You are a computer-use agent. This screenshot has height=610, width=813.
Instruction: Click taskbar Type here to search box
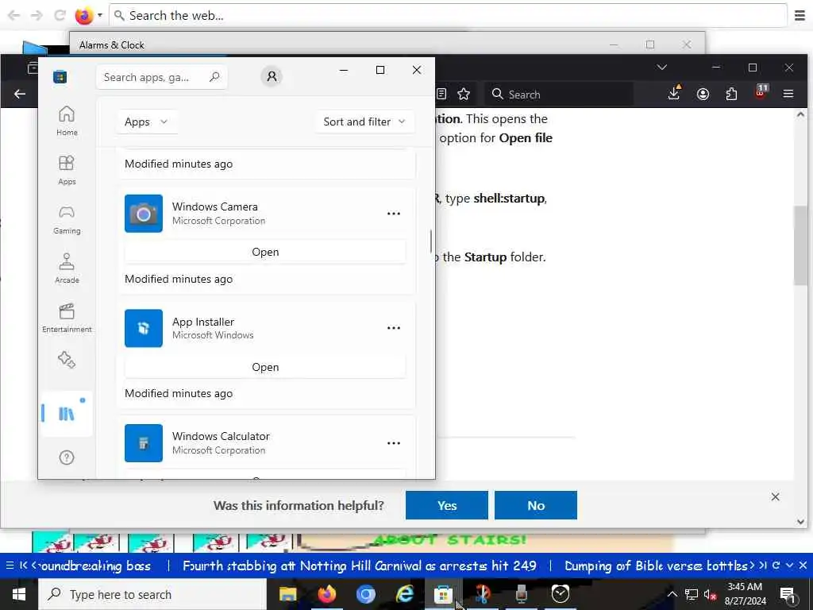coord(152,594)
